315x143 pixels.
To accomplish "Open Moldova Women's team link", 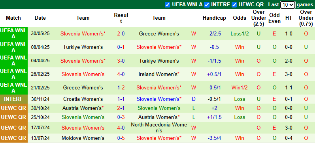I will tap(83, 138).
